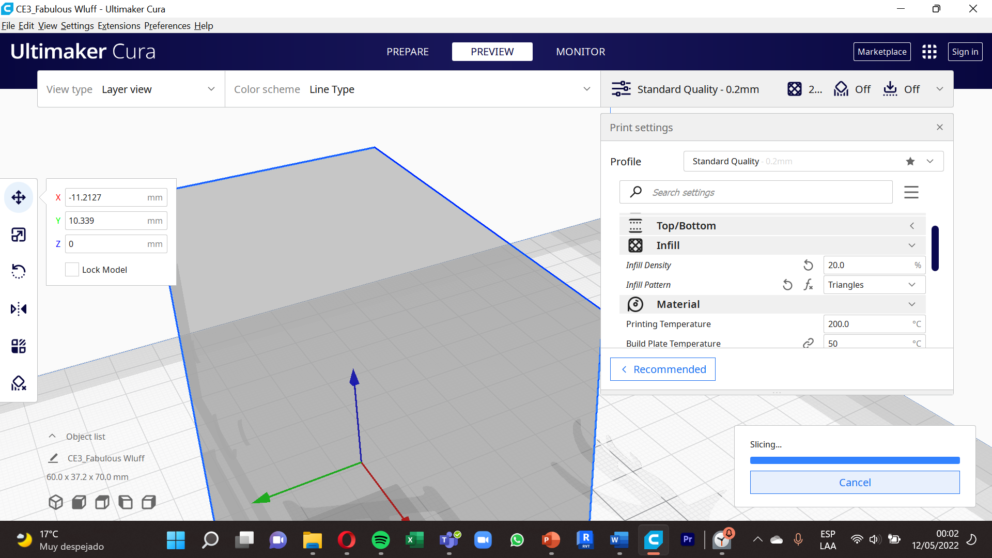Screen dimensions: 992x558
Task: Select the Support Blocker tool
Action: pos(19,383)
